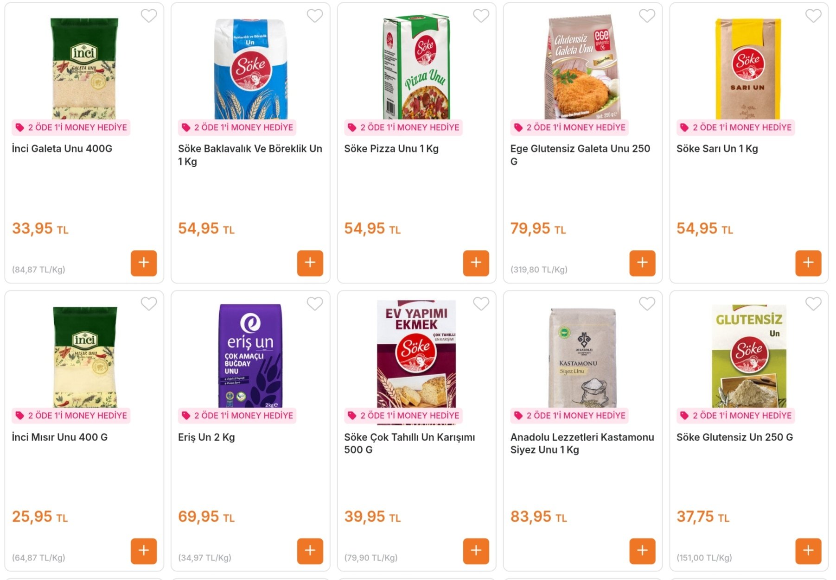The width and height of the screenshot is (836, 580).
Task: Open Söke Pizza Unu 1 Kg product title
Action: [x=391, y=149]
